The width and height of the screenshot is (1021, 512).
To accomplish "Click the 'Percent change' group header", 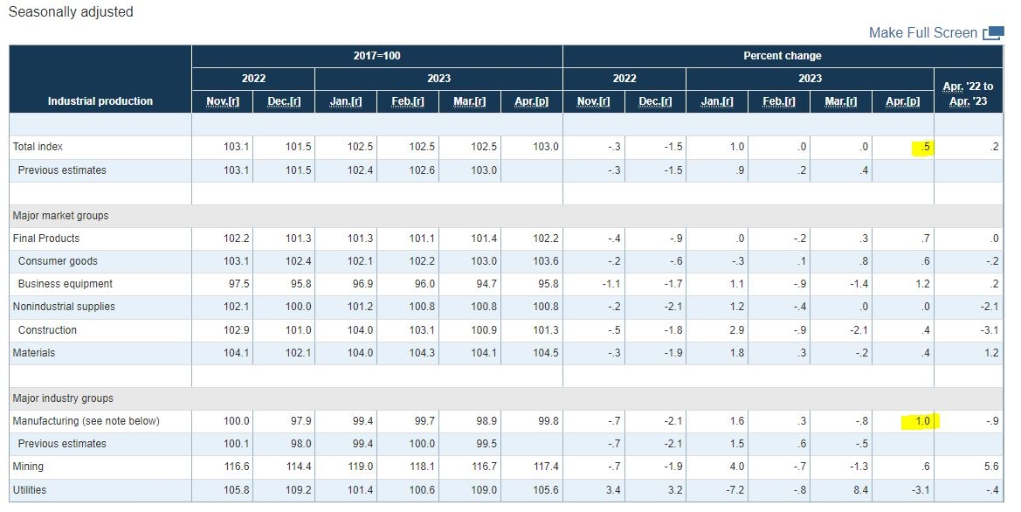I will pyautogui.click(x=782, y=56).
